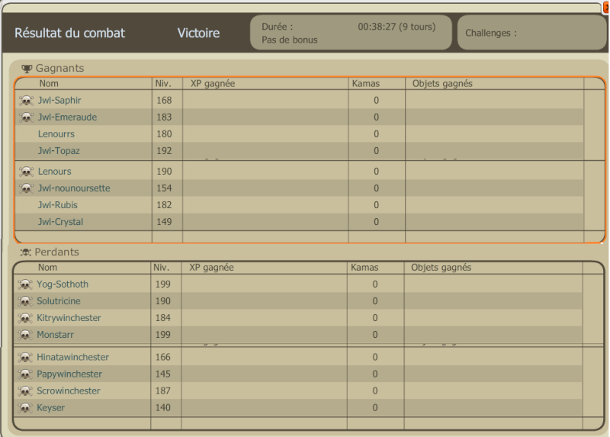Click on player name Lenours
Screen dimensions: 610x437
click(x=54, y=172)
